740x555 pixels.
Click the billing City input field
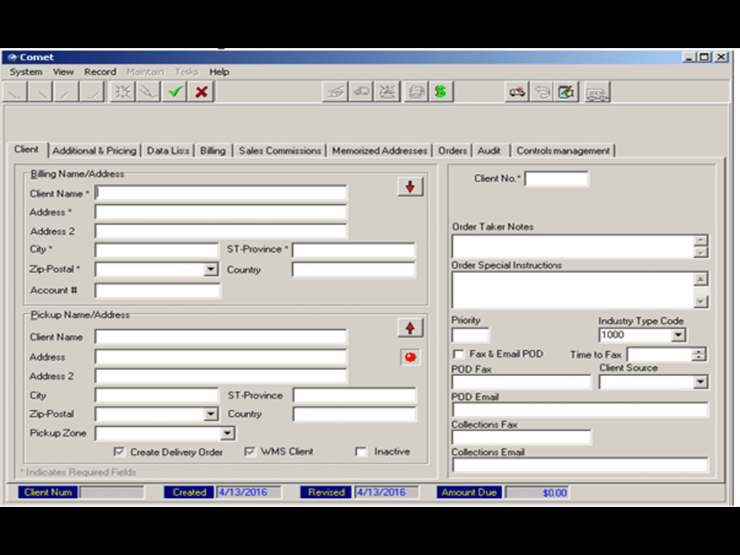click(156, 249)
